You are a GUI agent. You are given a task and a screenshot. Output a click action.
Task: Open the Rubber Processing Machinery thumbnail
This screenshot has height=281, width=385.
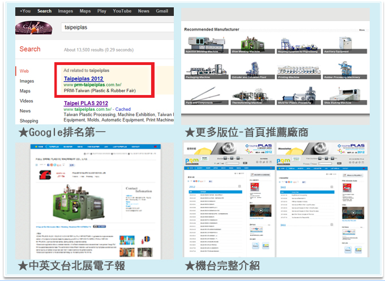click(345, 70)
